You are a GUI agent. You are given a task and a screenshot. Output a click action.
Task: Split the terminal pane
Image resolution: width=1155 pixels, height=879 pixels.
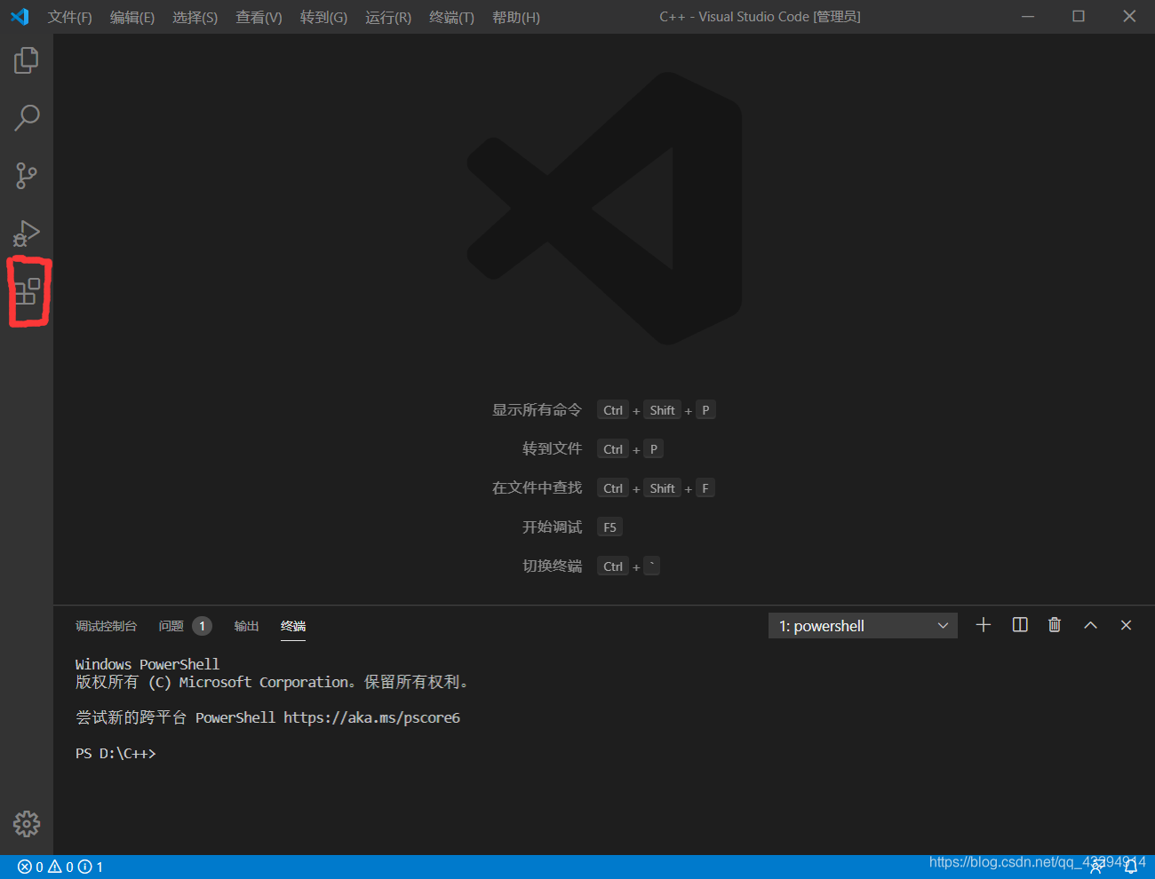pyautogui.click(x=1020, y=625)
